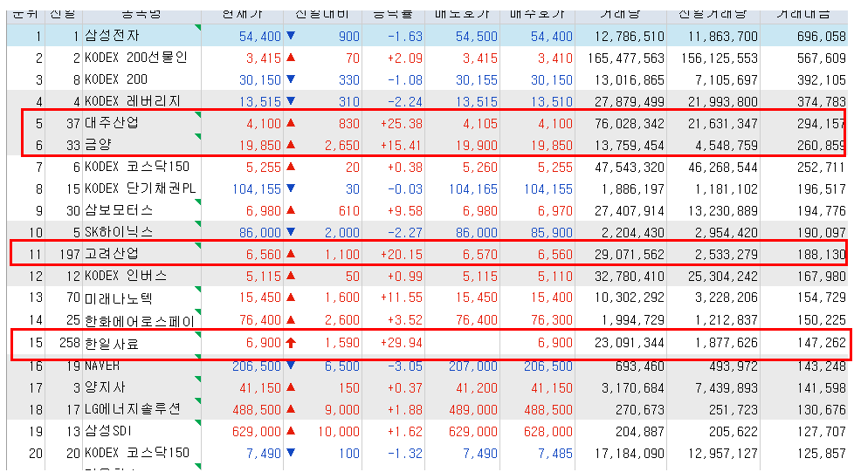Viewport: 854px width, 472px height.
Task: Click the 207,000 ask price cell
Action: point(473,366)
